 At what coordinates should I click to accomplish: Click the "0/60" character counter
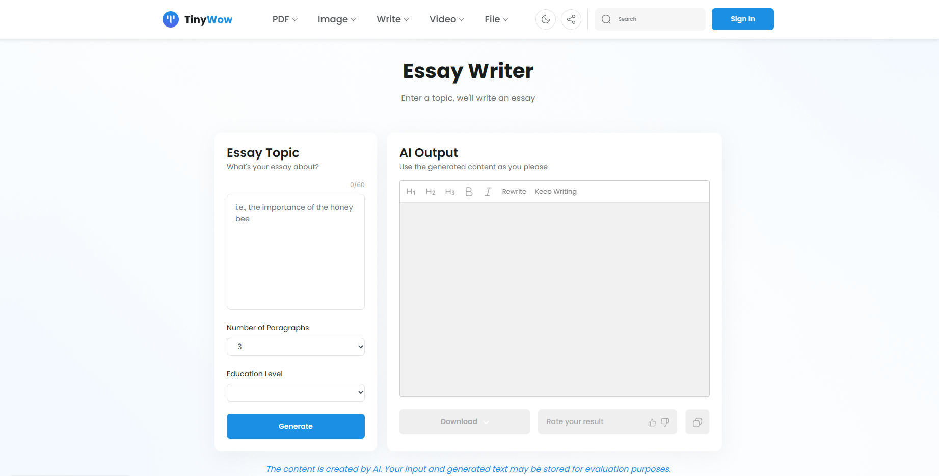click(x=357, y=185)
